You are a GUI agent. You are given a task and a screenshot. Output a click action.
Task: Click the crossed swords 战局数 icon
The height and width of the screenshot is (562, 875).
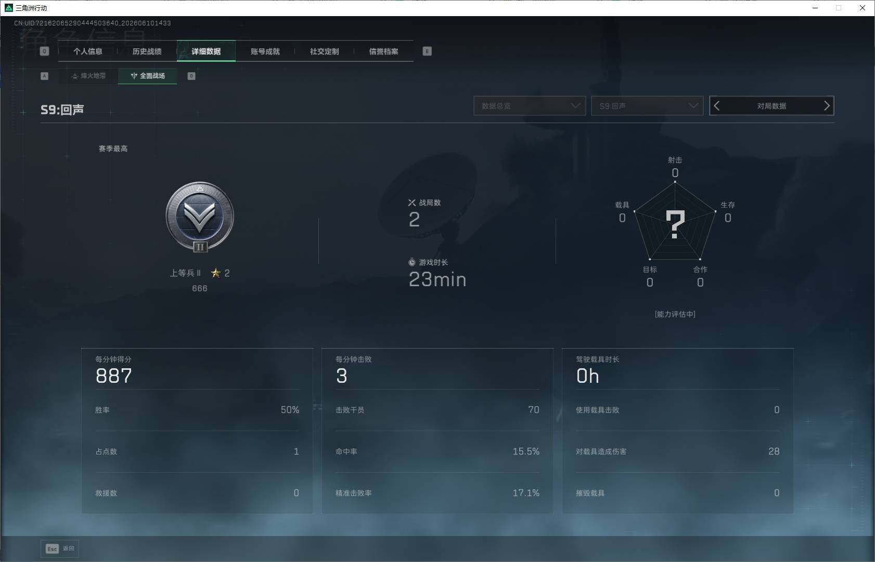[412, 203]
